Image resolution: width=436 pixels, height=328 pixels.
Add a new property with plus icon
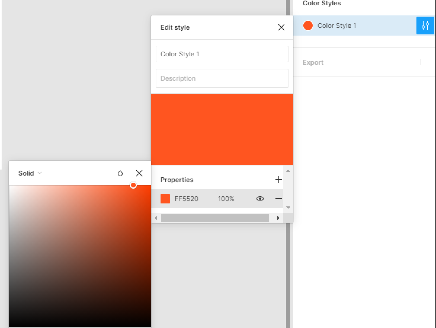(x=278, y=179)
